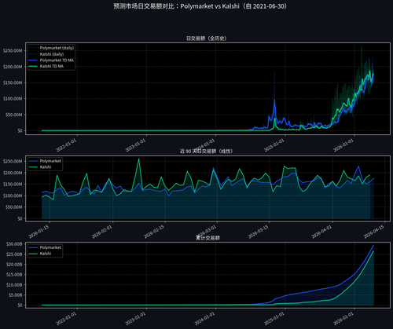
Task: Click the blue line sample beside "Polymarket" in 累计交易额 legend
Action: coord(33,247)
